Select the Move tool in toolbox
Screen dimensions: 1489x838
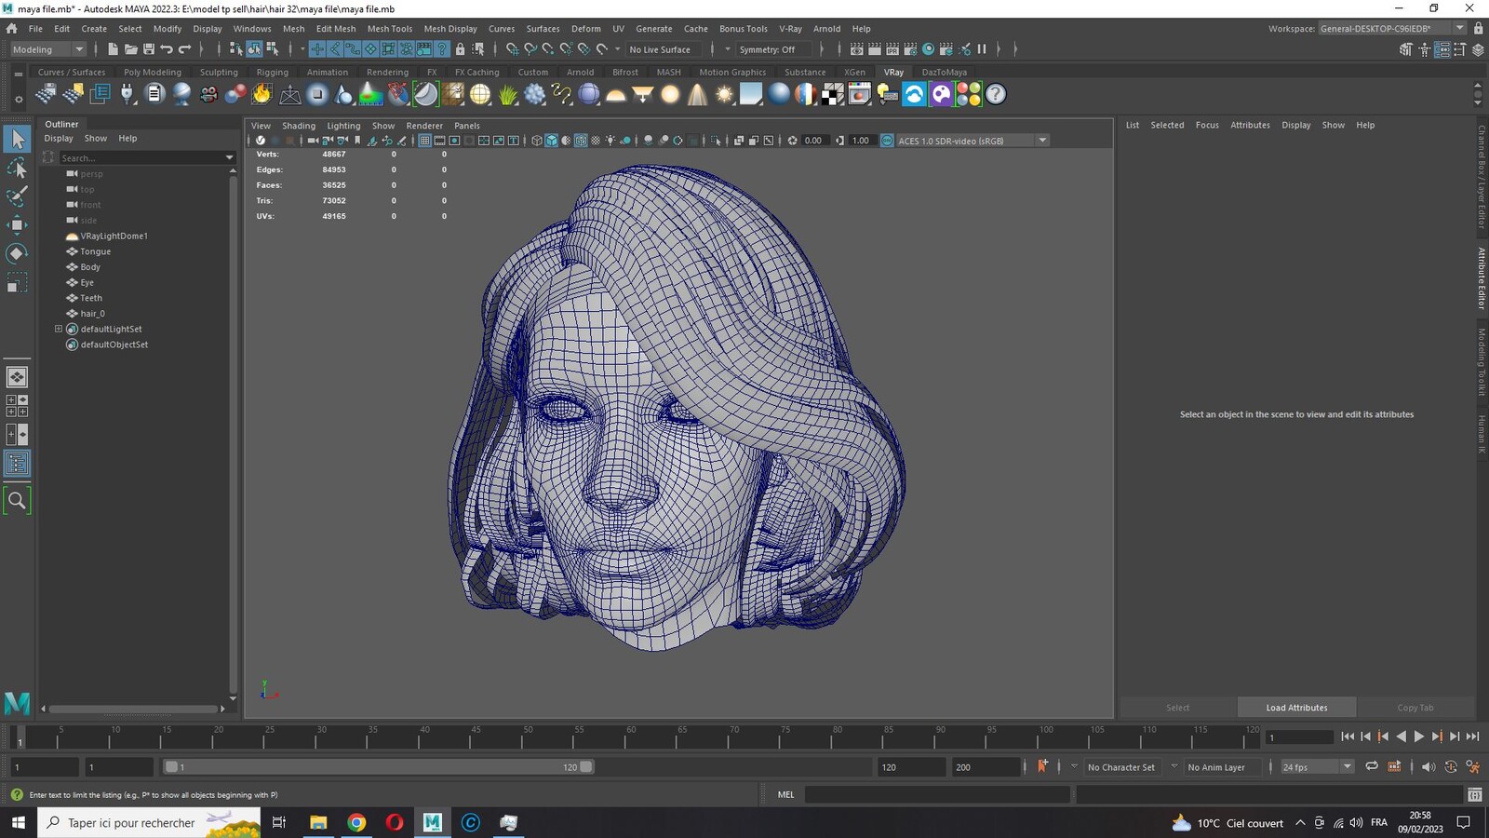click(x=17, y=224)
